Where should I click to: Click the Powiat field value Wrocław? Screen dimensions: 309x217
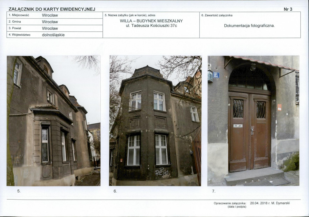pyautogui.click(x=50, y=28)
